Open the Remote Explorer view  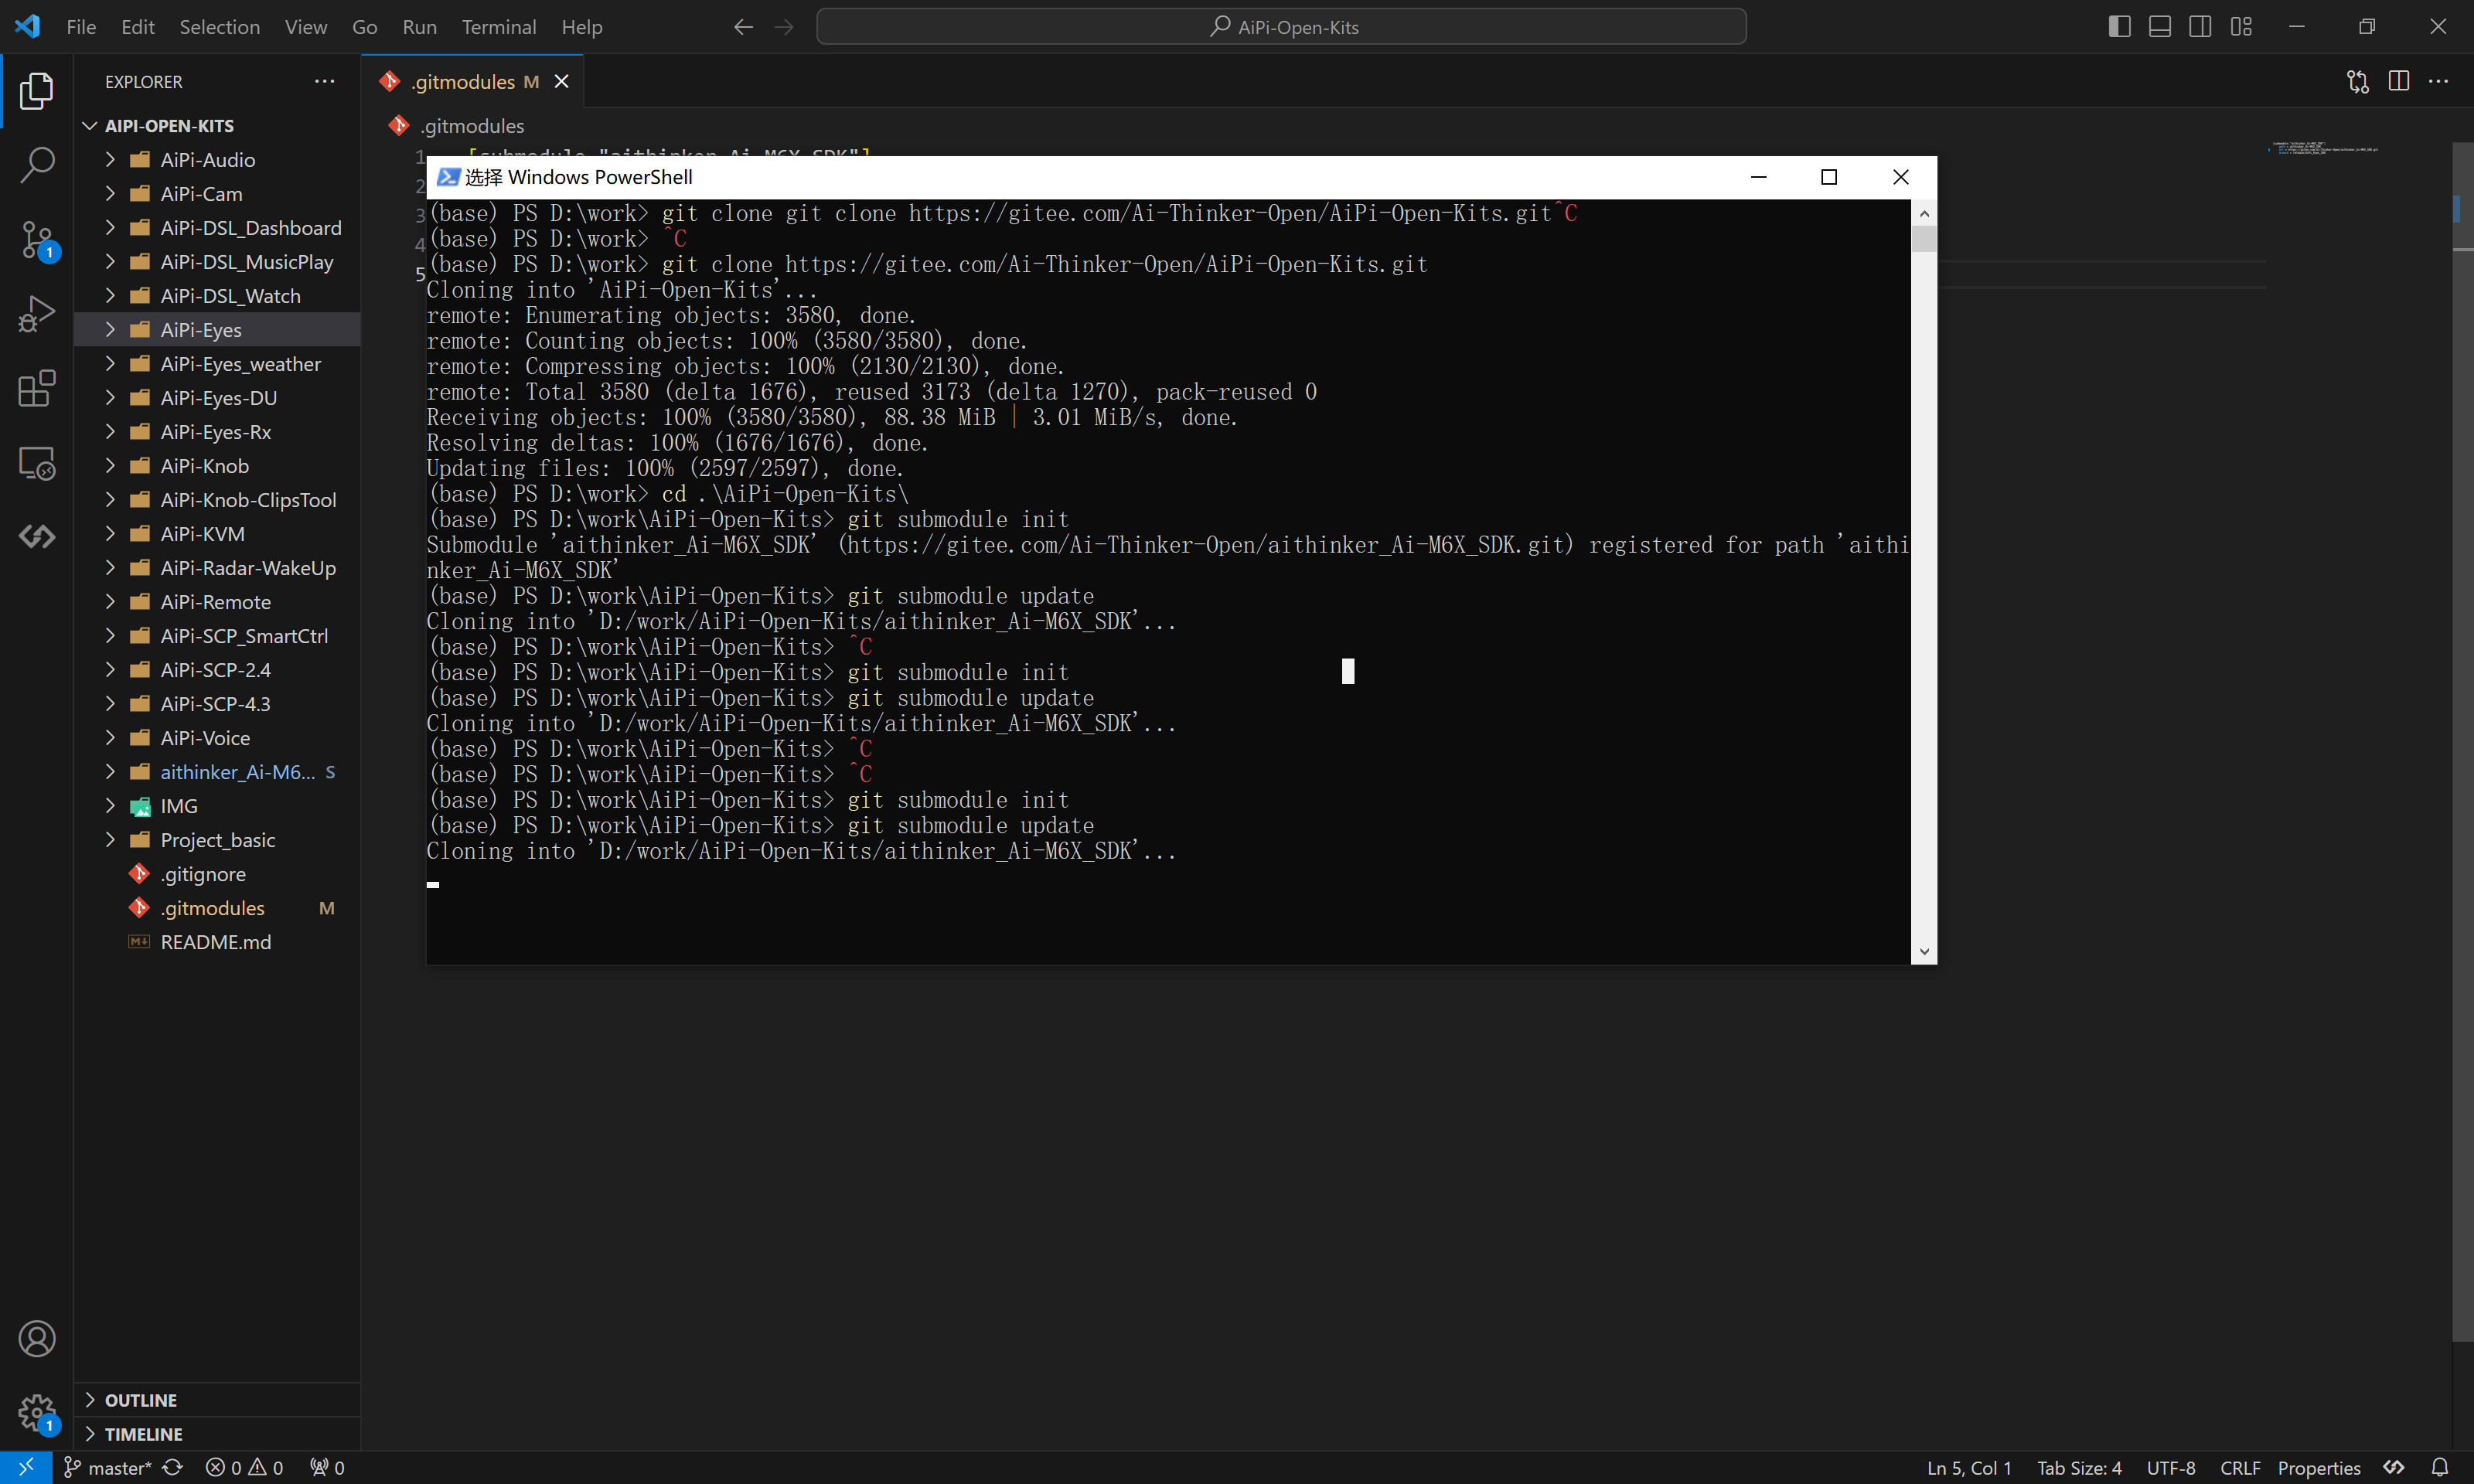pos(37,463)
